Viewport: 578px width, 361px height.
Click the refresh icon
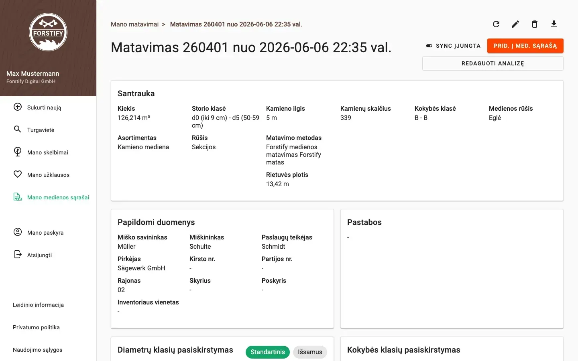496,24
